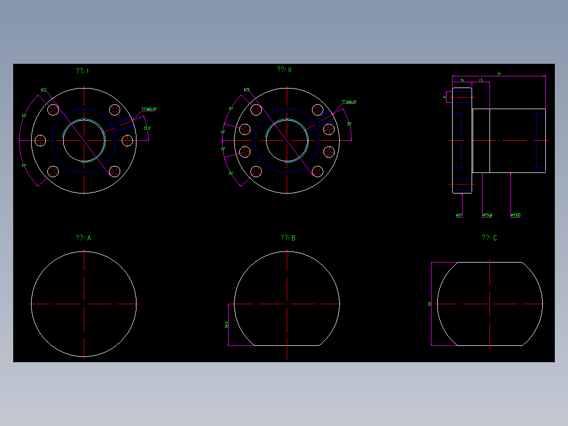This screenshot has height=426, width=568.
Task: Select the 15 dimension in side view
Action: pyautogui.click(x=481, y=80)
